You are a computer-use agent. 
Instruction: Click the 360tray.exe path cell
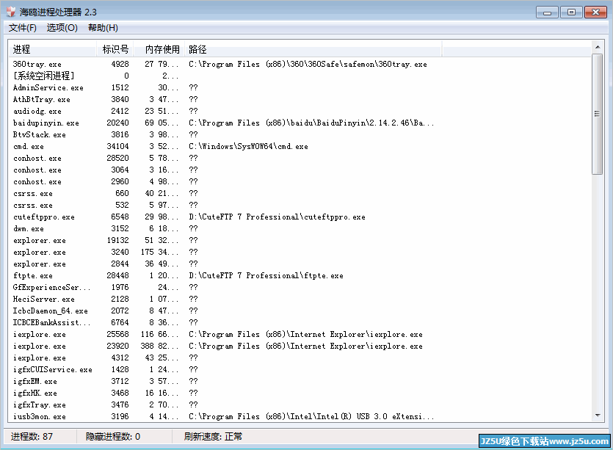308,64
